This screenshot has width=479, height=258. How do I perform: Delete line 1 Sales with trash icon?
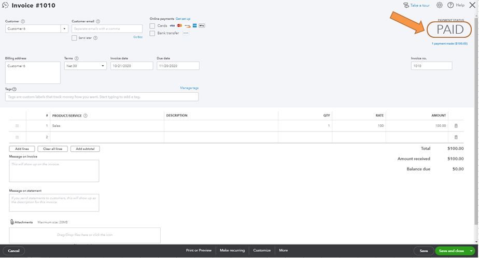click(x=456, y=126)
